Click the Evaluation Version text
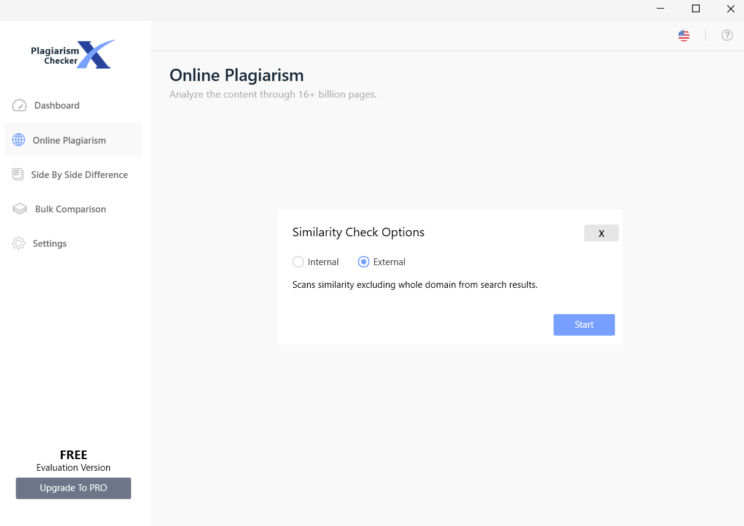 click(x=74, y=468)
